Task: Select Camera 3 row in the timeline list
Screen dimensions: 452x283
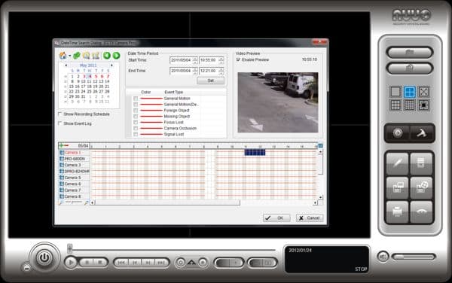Action: point(75,165)
